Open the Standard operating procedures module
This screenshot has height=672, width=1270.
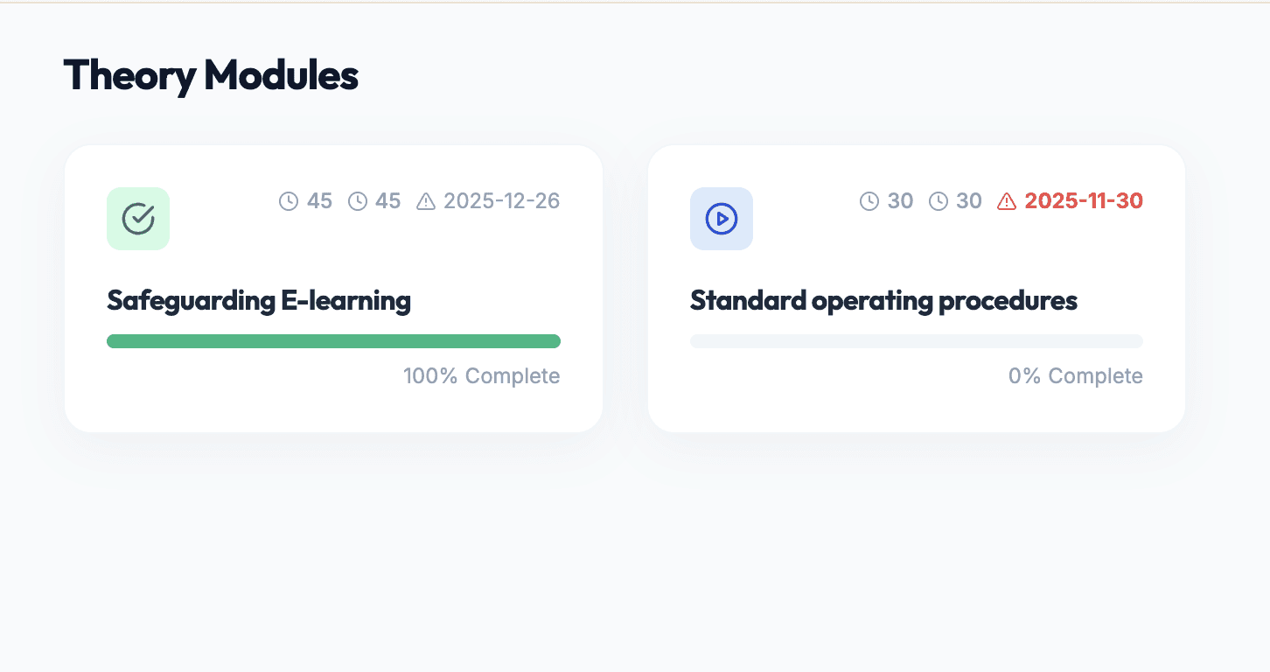883,300
